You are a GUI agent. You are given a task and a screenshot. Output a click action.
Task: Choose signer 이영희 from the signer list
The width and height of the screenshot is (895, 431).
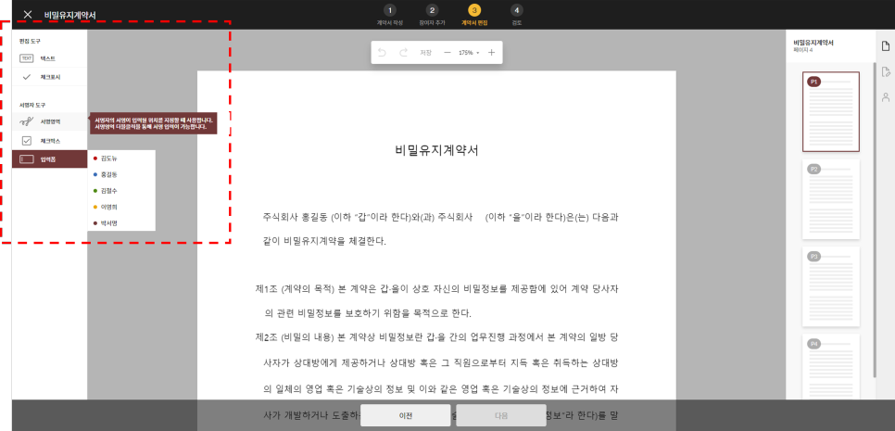click(121, 207)
